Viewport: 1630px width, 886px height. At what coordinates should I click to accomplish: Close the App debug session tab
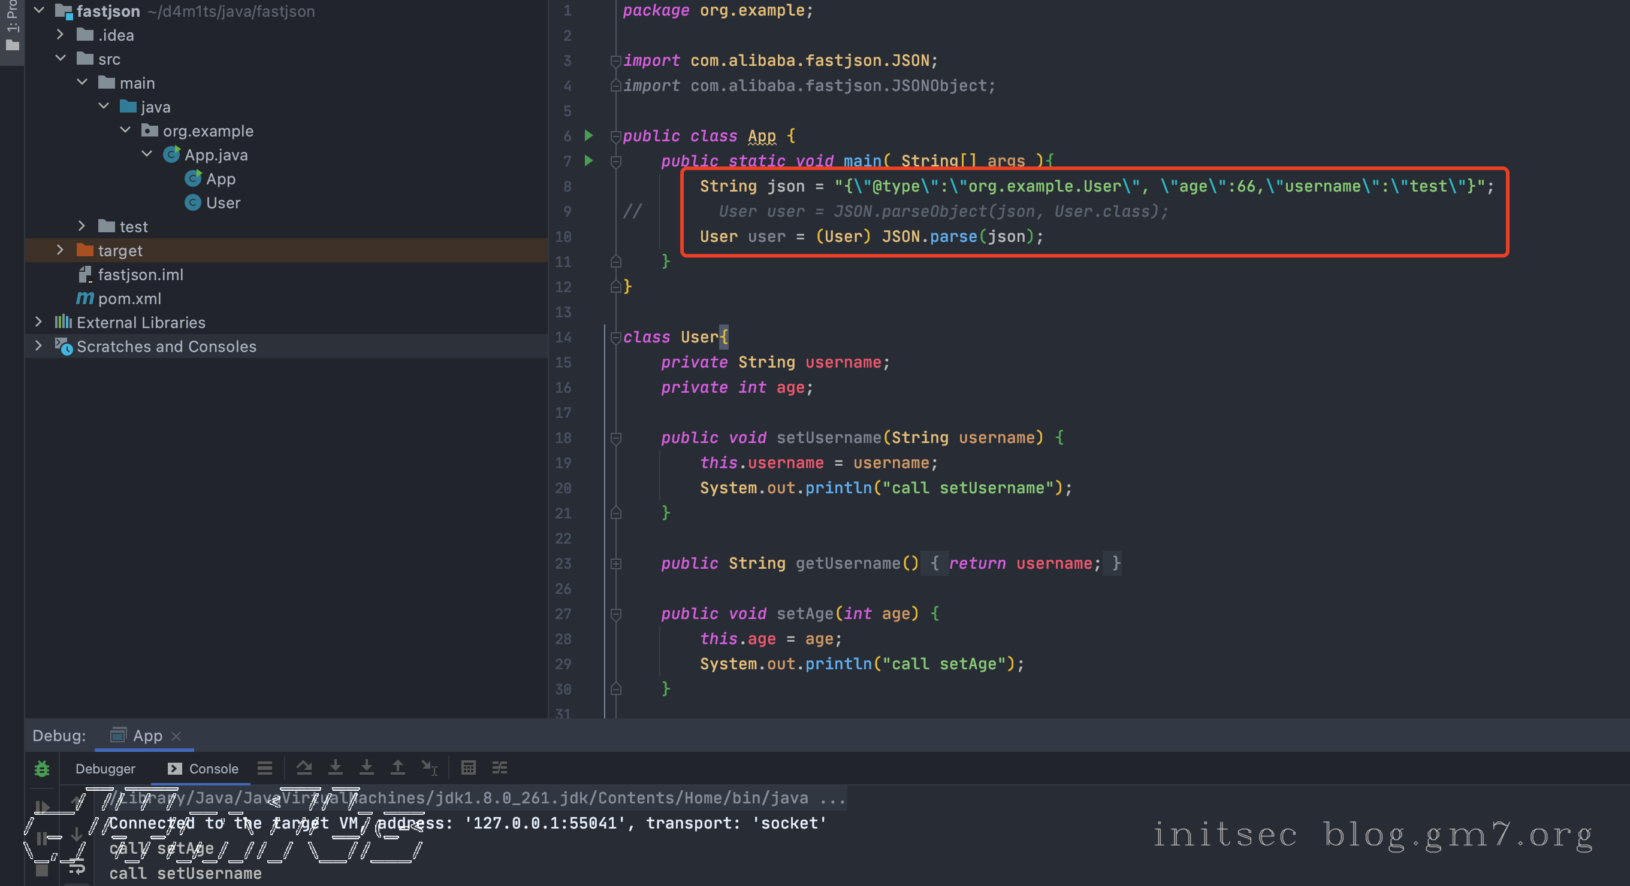177,736
